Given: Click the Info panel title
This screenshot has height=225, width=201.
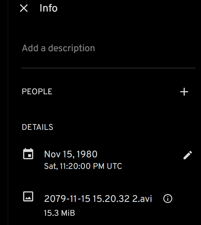Looking at the screenshot, I should 48,8.
